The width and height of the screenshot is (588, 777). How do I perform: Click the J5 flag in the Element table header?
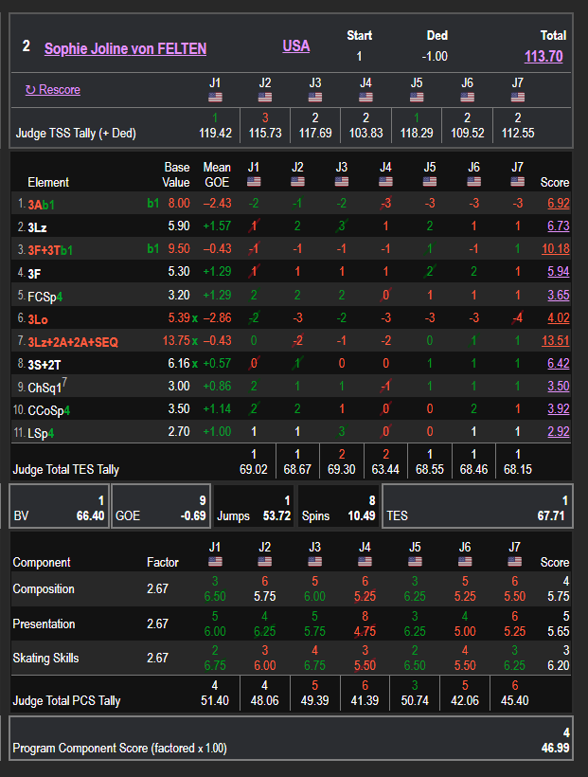pos(429,182)
